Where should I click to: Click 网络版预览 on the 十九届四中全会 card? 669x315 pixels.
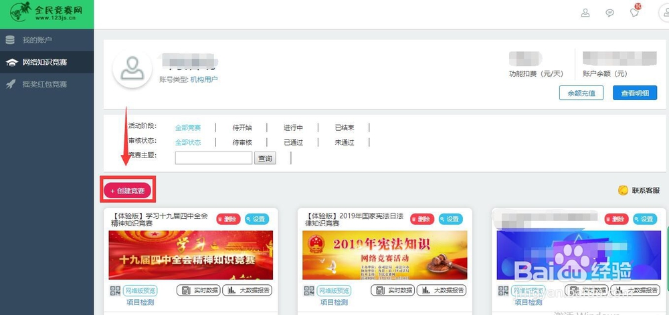point(140,291)
